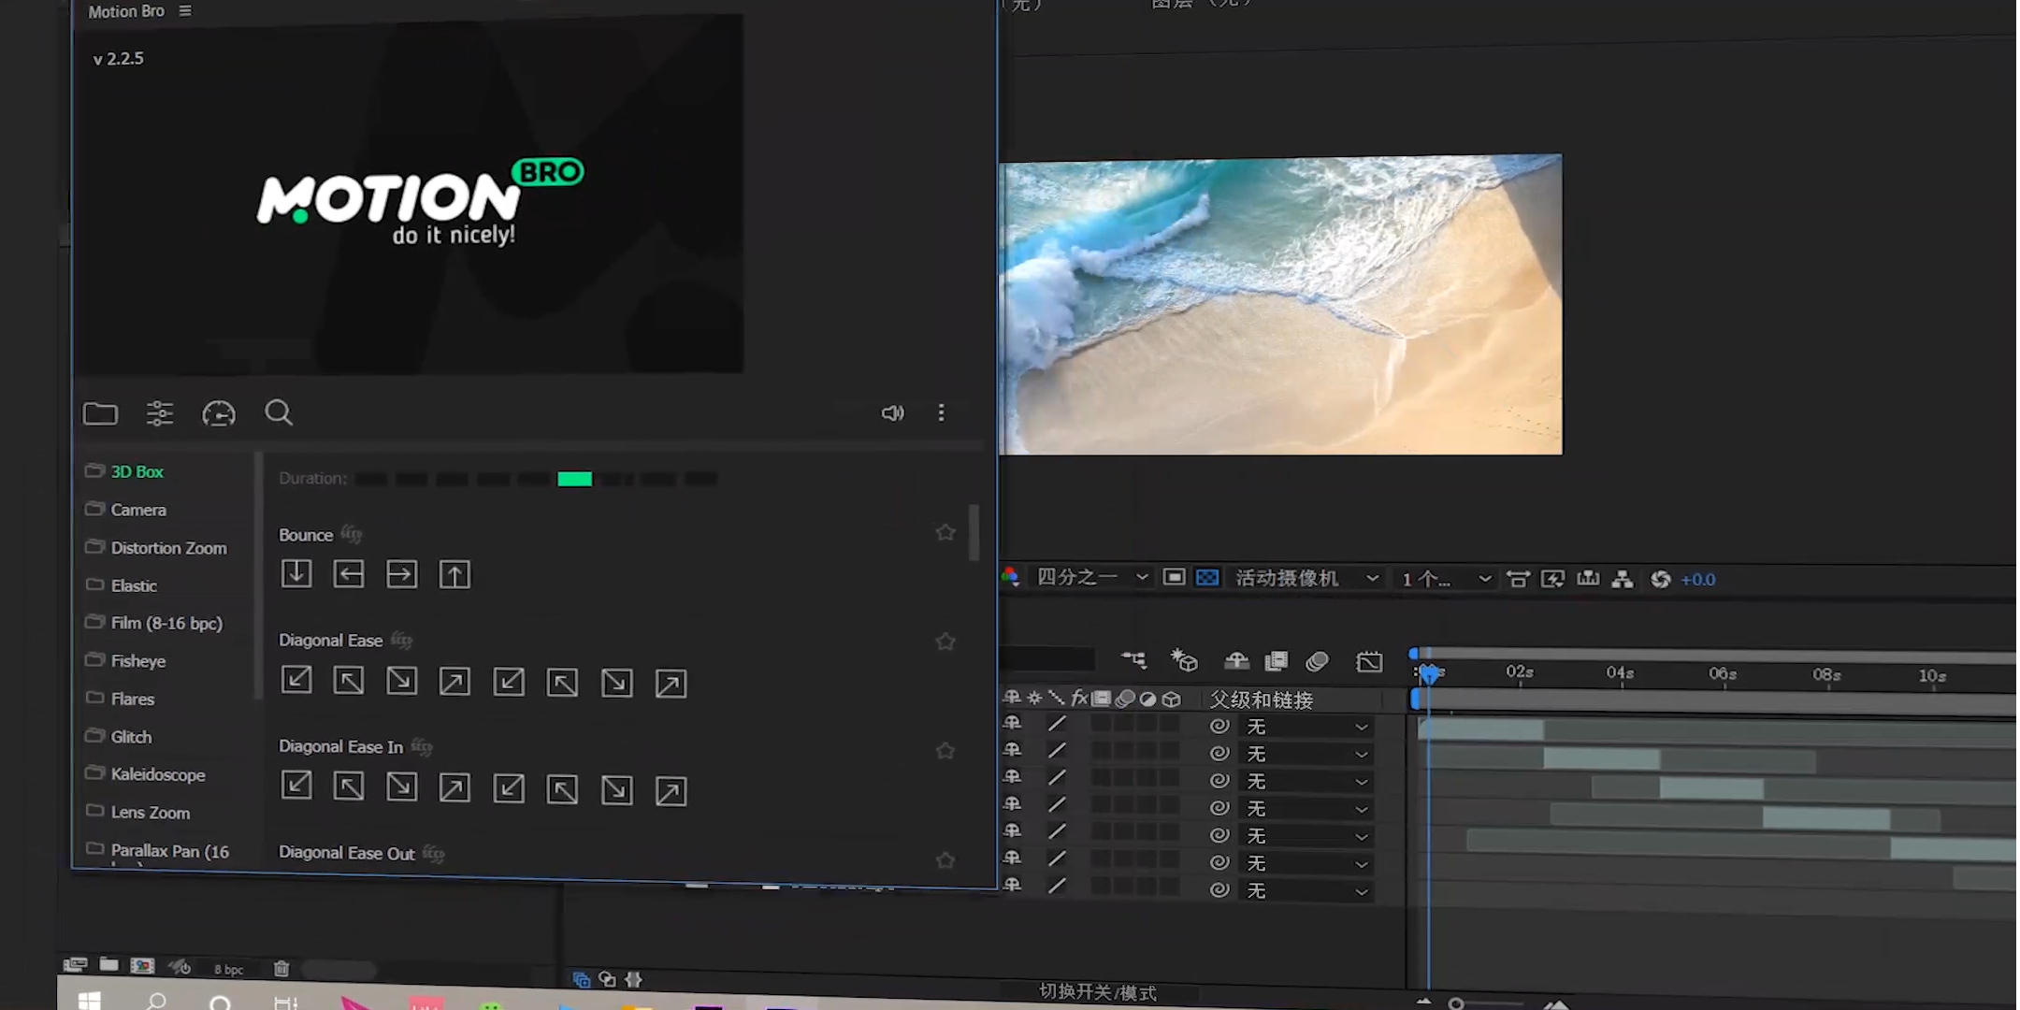Click the +0.0 exposure value
This screenshot has height=1010, width=2020.
point(1697,580)
